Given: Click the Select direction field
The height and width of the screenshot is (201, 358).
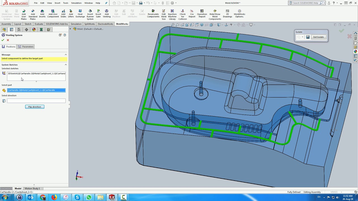Looking at the screenshot, I should [x=36, y=101].
